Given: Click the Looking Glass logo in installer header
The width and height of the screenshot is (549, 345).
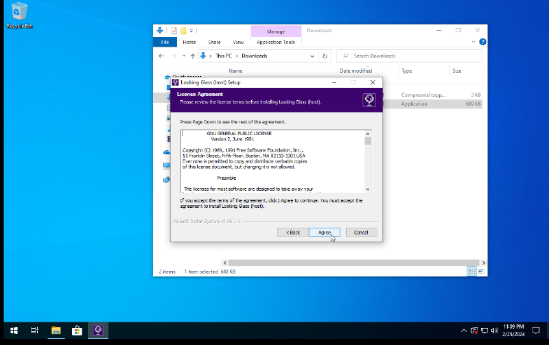Looking at the screenshot, I should (x=369, y=100).
